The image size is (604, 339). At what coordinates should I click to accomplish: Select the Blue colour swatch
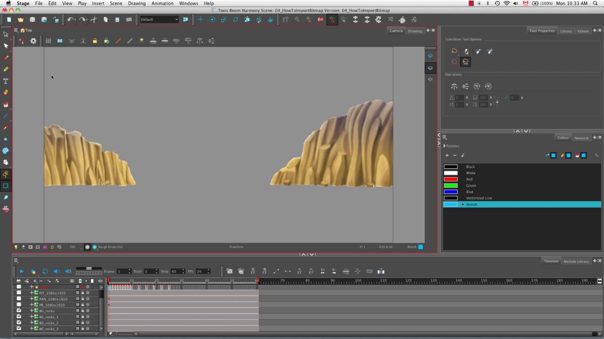point(451,192)
